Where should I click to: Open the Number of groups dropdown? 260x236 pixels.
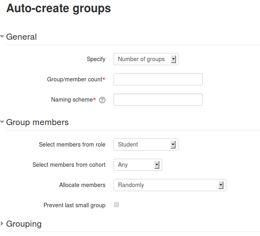pyautogui.click(x=146, y=59)
